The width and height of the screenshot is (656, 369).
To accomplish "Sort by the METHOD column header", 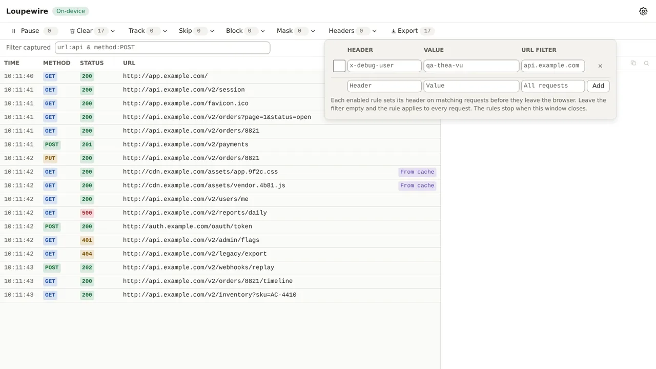I will (56, 63).
